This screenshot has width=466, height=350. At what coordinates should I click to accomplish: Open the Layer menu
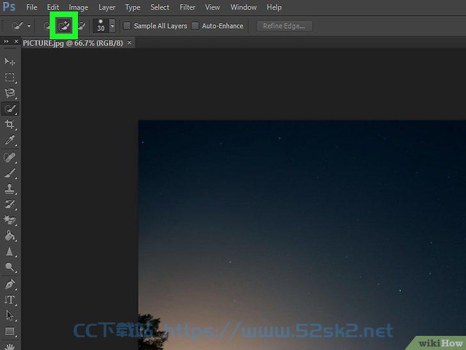click(107, 7)
